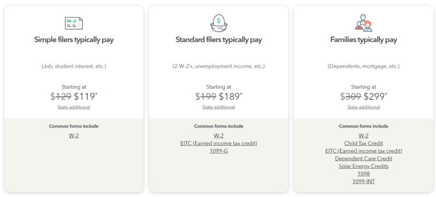
Task: Open the W-2 link in Families card
Action: 364,136
